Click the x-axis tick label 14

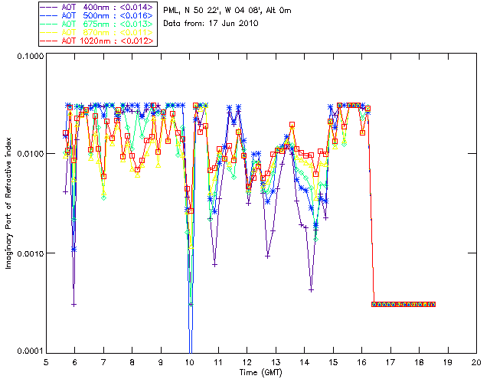(305, 362)
